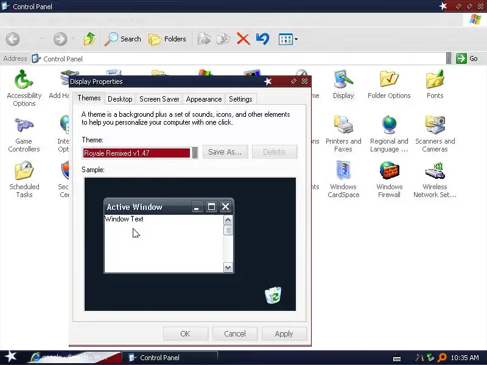Open Regional and Language options icon
Image resolution: width=487 pixels, height=365 pixels.
(x=389, y=134)
